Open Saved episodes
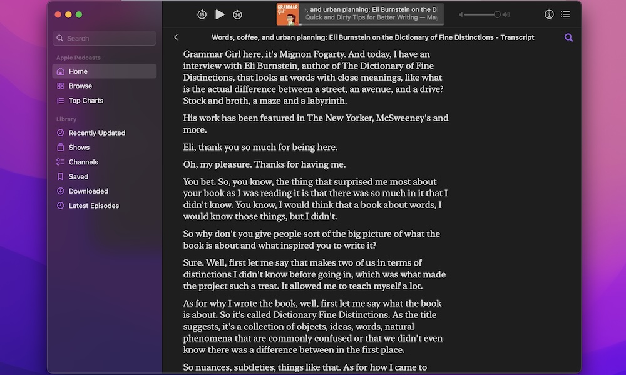626x375 pixels. [x=104, y=177]
